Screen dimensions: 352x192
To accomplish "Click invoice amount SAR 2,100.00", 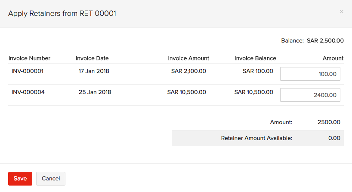I will pyautogui.click(x=188, y=71).
